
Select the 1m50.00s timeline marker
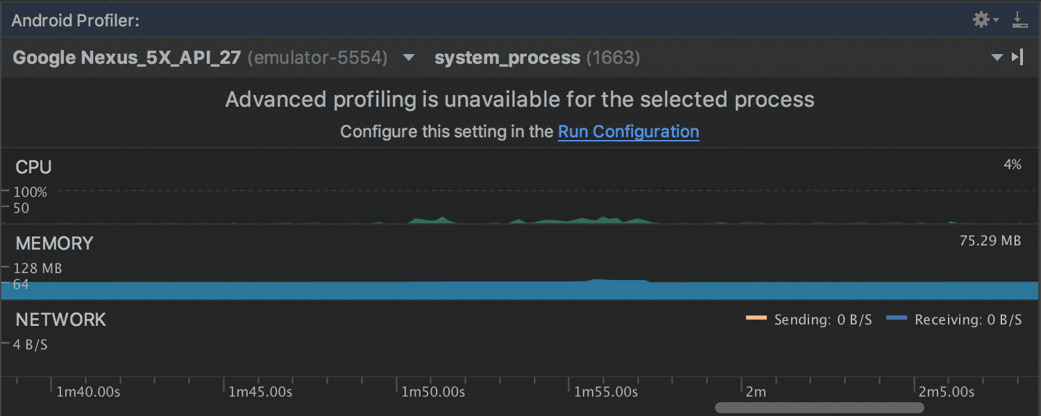point(433,392)
